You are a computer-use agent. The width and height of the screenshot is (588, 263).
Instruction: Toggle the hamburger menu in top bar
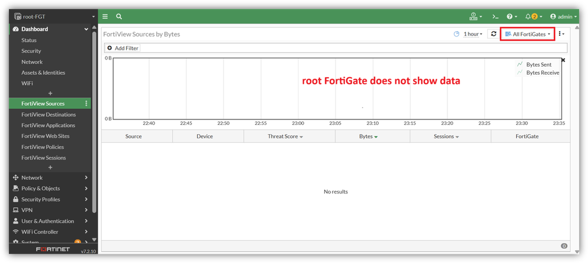[x=105, y=16]
